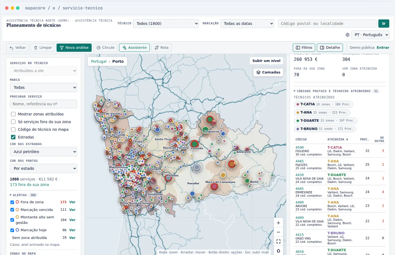Image resolution: width=395 pixels, height=255 pixels.
Task: Uncheck the Marcação hoje alert
Action: coord(12,230)
